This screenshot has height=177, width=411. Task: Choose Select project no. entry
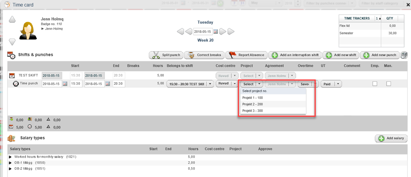[x=273, y=91]
